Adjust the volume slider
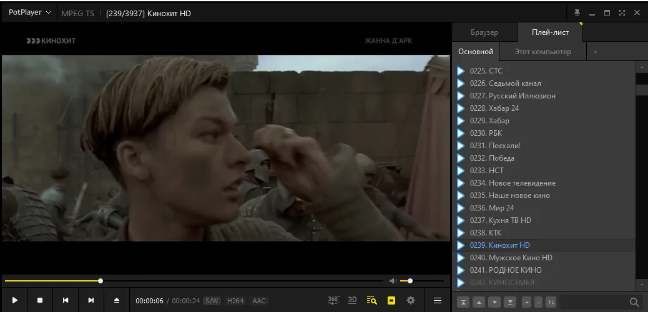 click(x=421, y=281)
